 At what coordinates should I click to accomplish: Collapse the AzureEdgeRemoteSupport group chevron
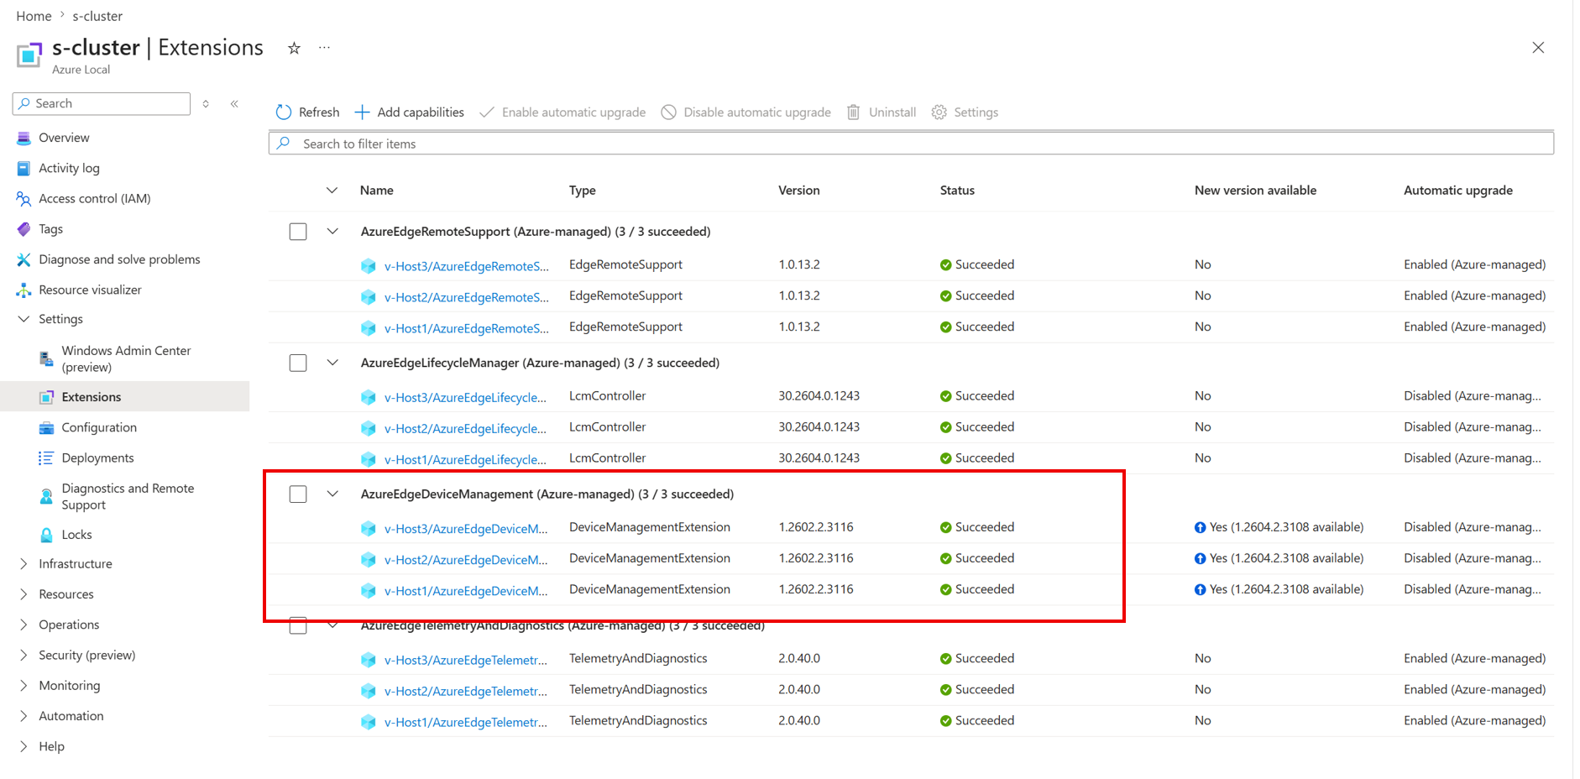(x=332, y=232)
